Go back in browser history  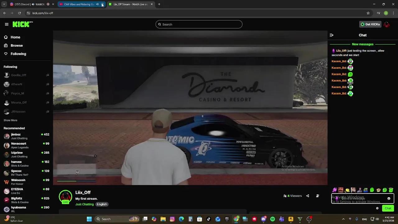click(x=4, y=13)
